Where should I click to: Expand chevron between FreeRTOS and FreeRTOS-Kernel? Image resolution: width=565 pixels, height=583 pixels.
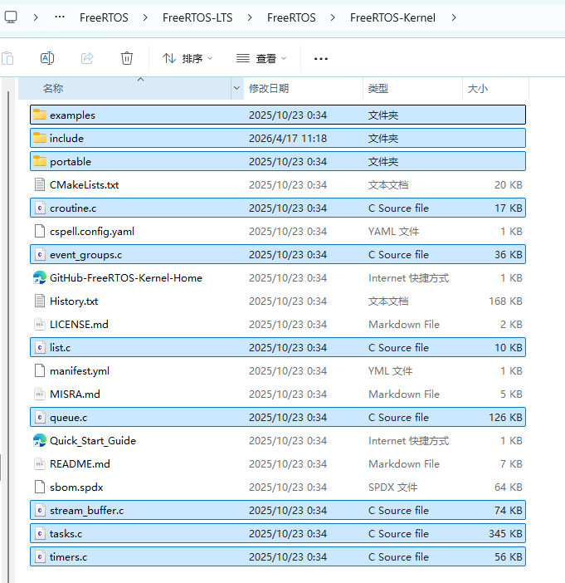coord(333,17)
